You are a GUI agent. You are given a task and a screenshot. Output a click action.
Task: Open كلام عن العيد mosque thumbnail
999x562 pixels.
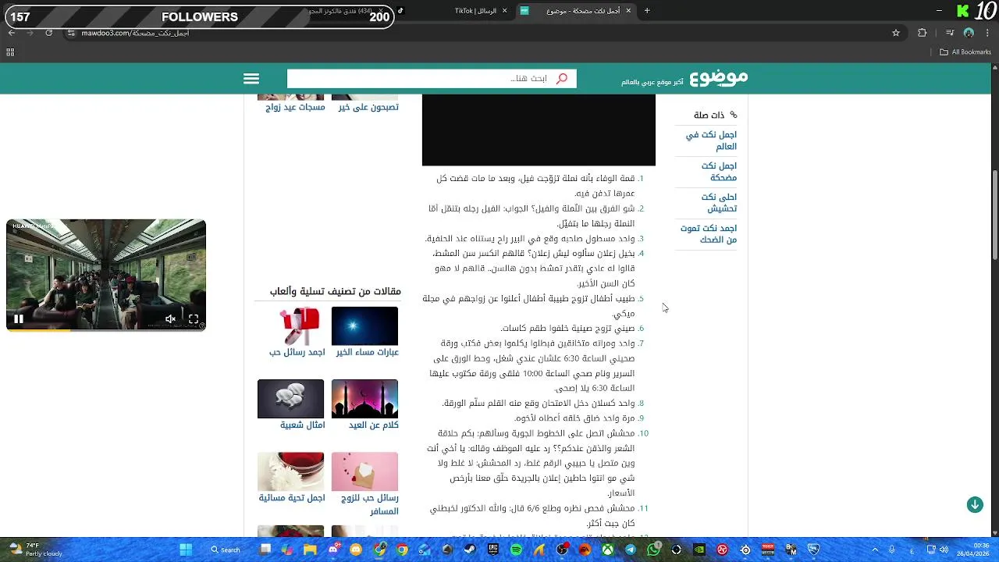(x=364, y=399)
